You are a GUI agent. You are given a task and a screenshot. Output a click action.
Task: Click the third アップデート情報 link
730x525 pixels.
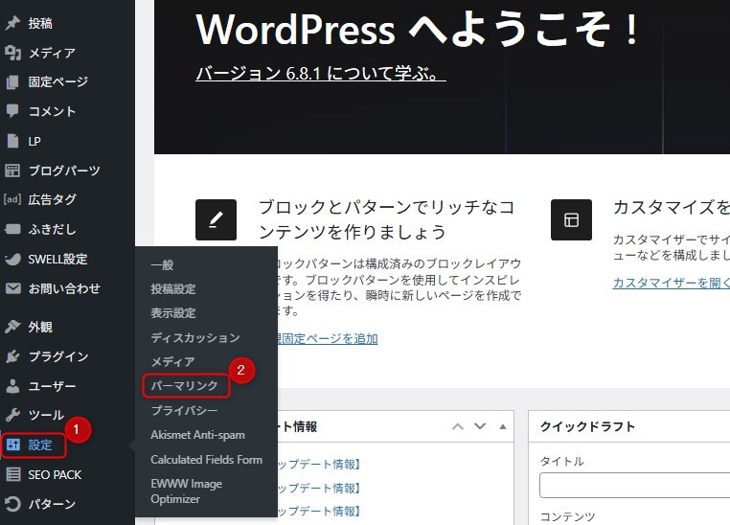coord(319,511)
